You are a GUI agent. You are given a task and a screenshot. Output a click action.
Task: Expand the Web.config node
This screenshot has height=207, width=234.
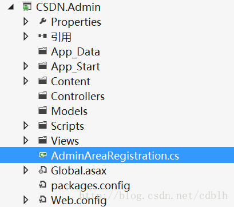[x=26, y=200]
